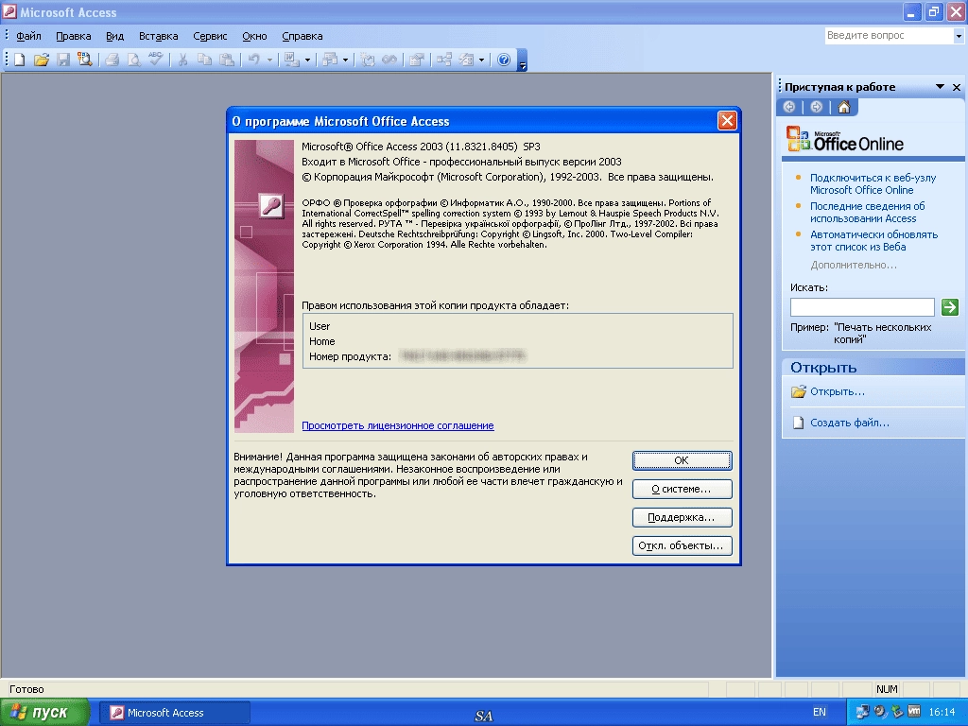The width and height of the screenshot is (968, 726).
Task: Click the Paste clipboard icon
Action: [227, 60]
